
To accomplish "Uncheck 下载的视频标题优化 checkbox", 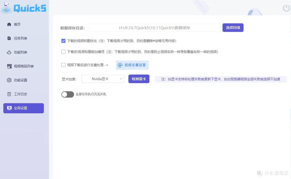I will click(x=64, y=41).
